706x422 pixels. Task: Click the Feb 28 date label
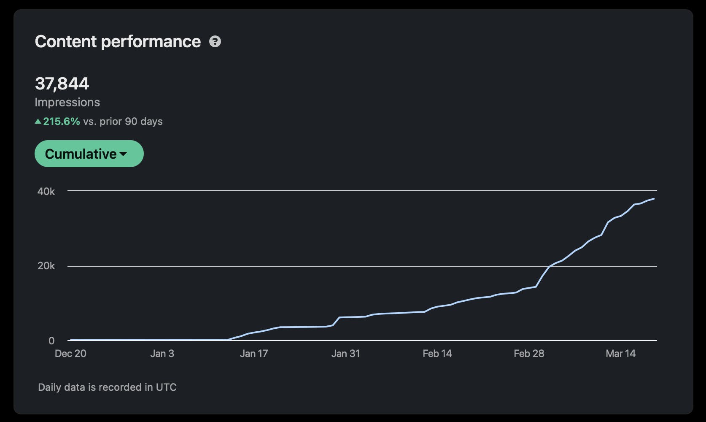(529, 354)
